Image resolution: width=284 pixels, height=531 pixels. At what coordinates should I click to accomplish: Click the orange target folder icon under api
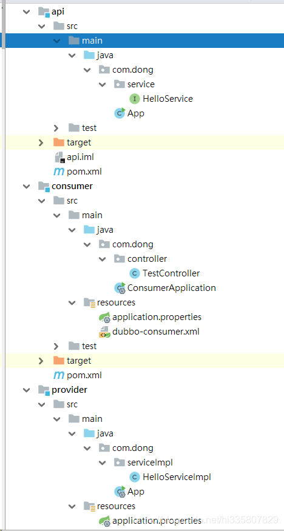(x=59, y=142)
